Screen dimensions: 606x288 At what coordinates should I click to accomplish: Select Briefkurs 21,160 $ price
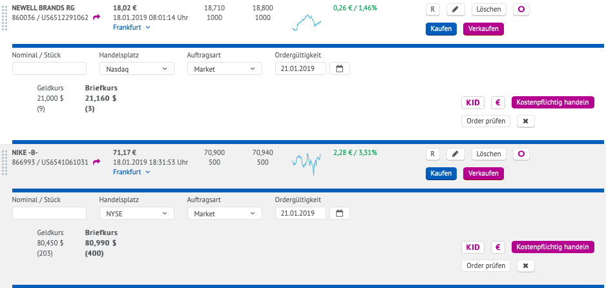coord(101,98)
